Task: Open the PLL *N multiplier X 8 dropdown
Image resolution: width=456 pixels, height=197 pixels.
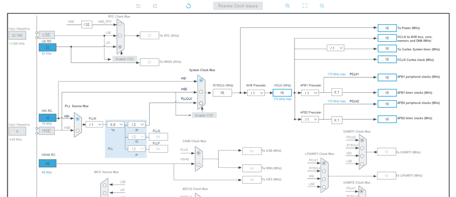Action: tap(116, 124)
